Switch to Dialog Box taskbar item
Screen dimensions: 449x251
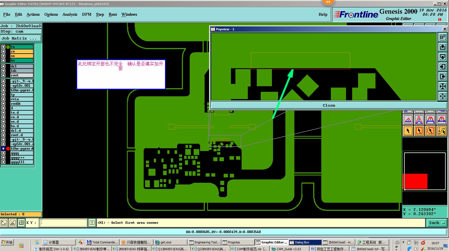[305, 242]
